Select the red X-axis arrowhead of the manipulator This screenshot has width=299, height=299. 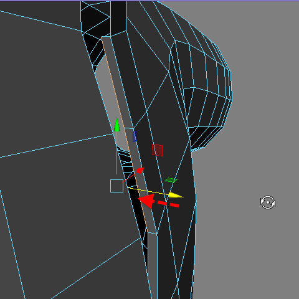(141, 170)
